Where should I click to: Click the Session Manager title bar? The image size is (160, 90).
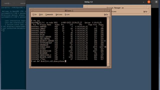point(115,8)
